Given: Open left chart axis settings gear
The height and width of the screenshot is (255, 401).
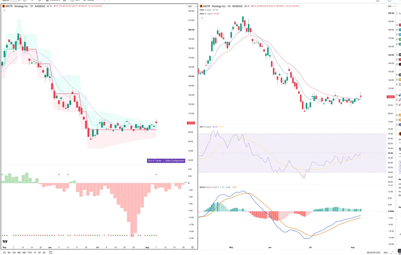Looking at the screenshot, I should click(x=192, y=247).
